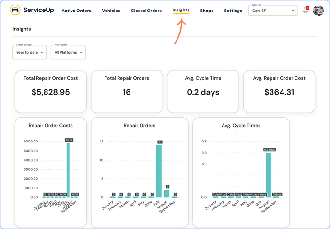Open the user profile avatar

point(318,10)
